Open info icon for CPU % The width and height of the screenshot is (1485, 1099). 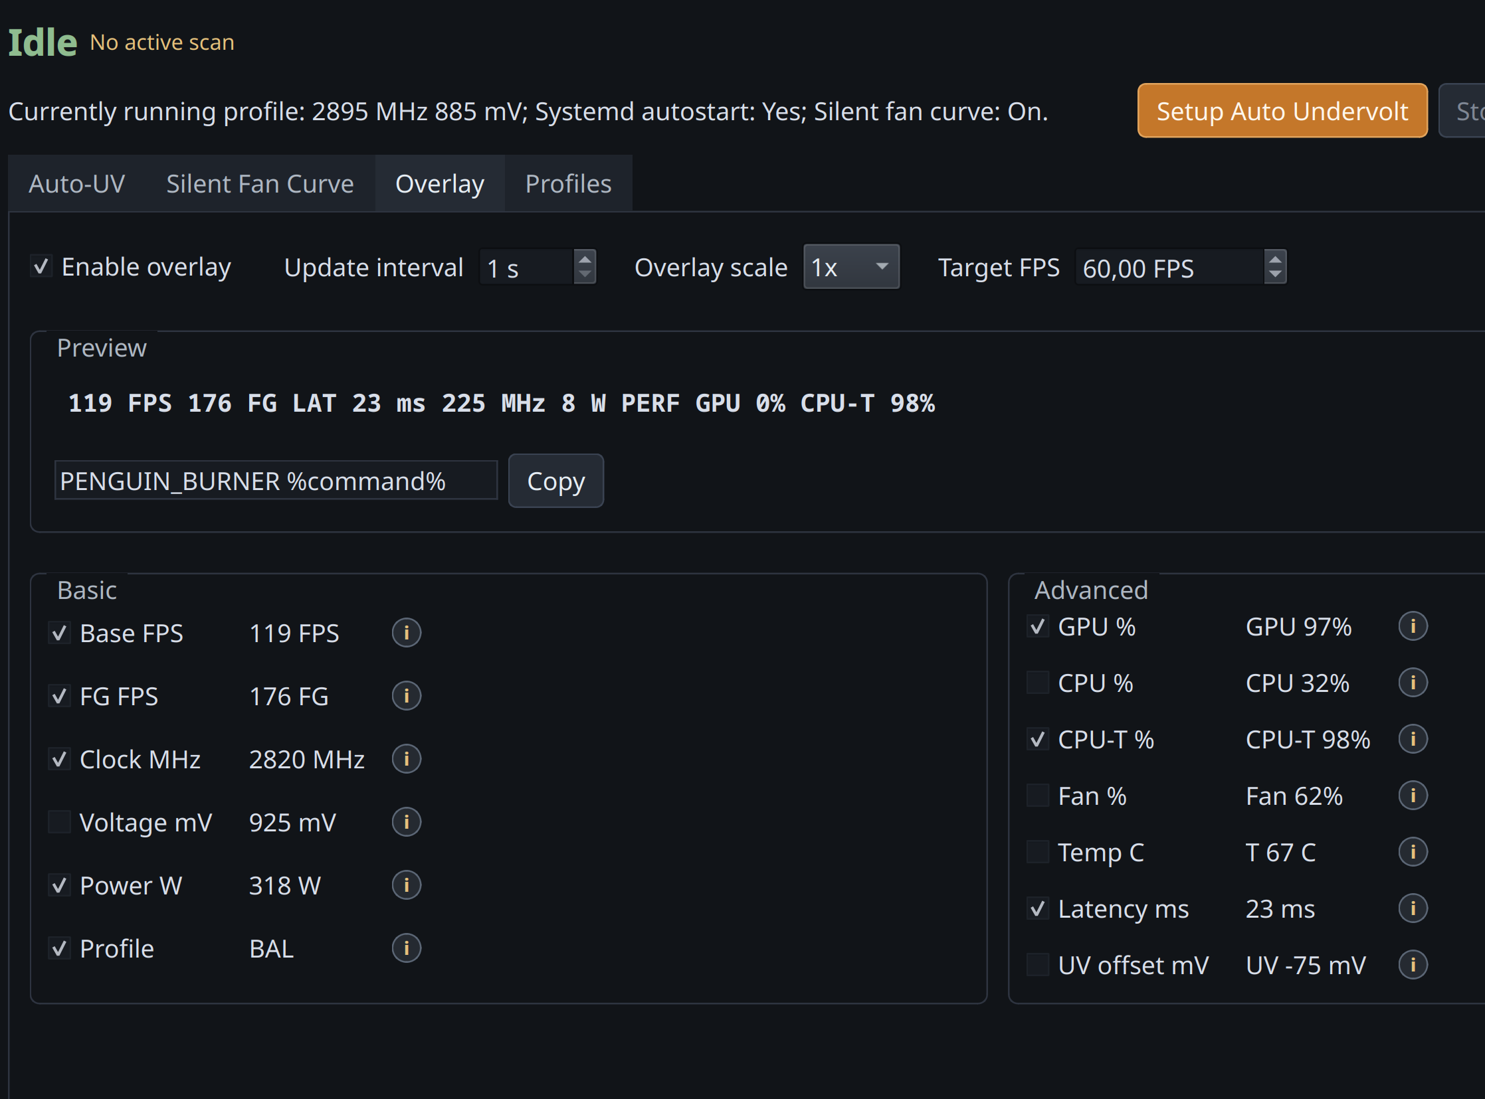1413,683
